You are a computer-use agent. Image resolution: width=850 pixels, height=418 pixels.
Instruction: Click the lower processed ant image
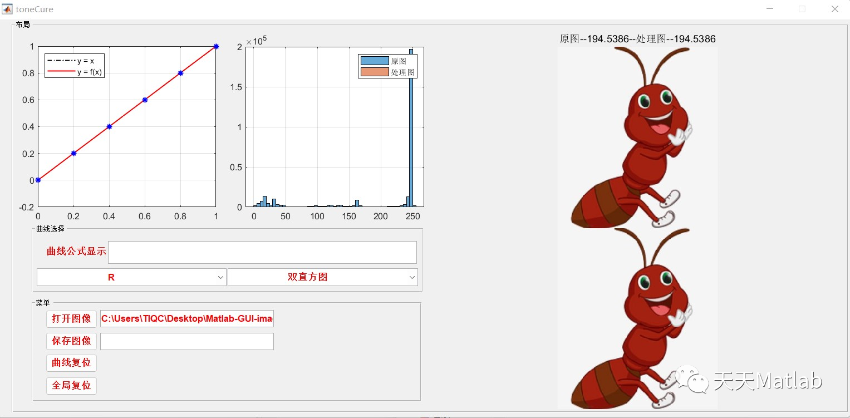click(637, 319)
